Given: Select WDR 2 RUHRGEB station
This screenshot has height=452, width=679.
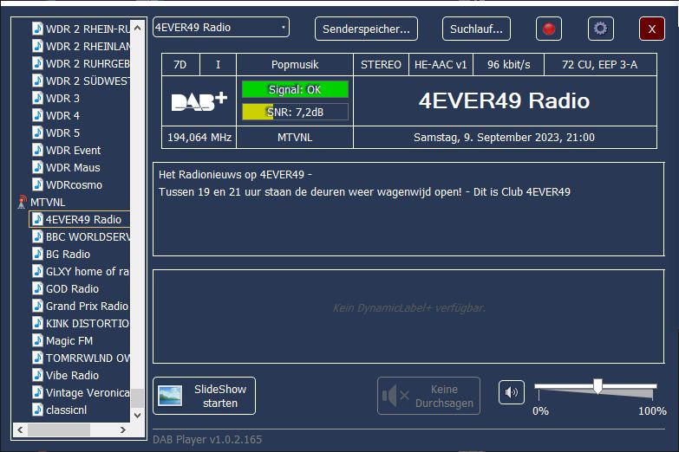Looking at the screenshot, I should pyautogui.click(x=88, y=63).
